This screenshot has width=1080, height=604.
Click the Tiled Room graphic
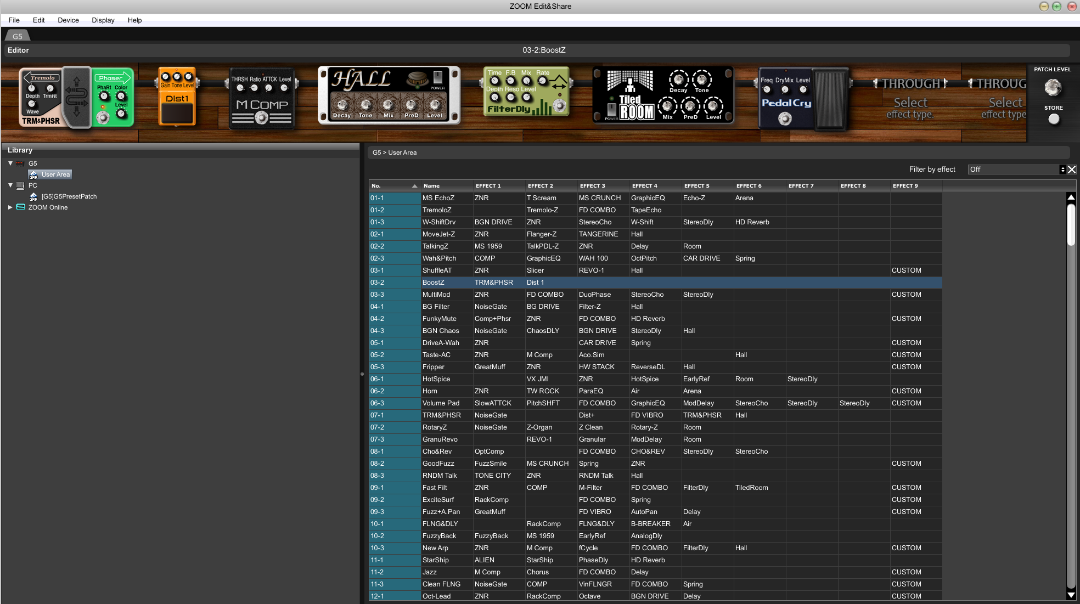point(629,82)
